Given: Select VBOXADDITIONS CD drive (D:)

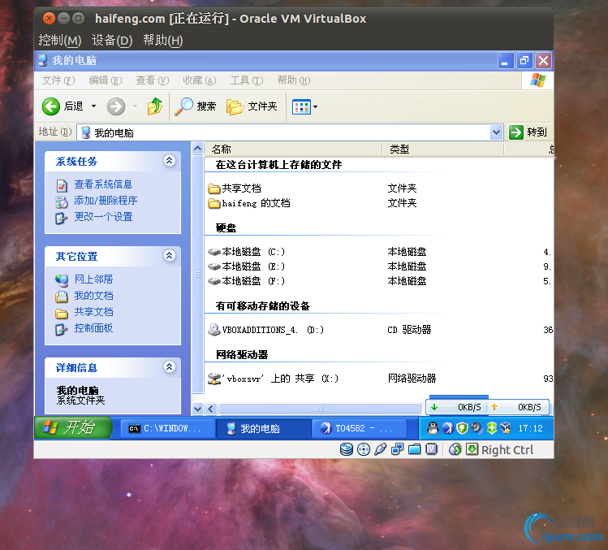Looking at the screenshot, I should pyautogui.click(x=266, y=330).
